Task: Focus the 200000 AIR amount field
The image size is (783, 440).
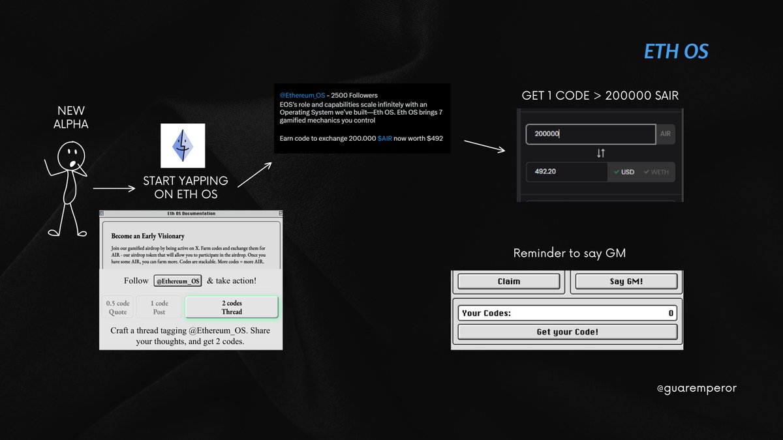Action: point(591,134)
